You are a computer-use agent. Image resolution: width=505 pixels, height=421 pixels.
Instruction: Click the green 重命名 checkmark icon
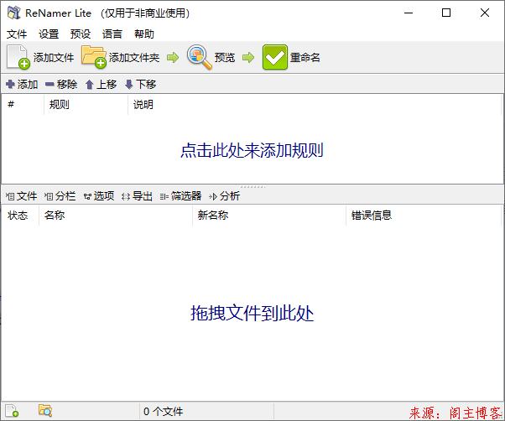pyautogui.click(x=274, y=57)
